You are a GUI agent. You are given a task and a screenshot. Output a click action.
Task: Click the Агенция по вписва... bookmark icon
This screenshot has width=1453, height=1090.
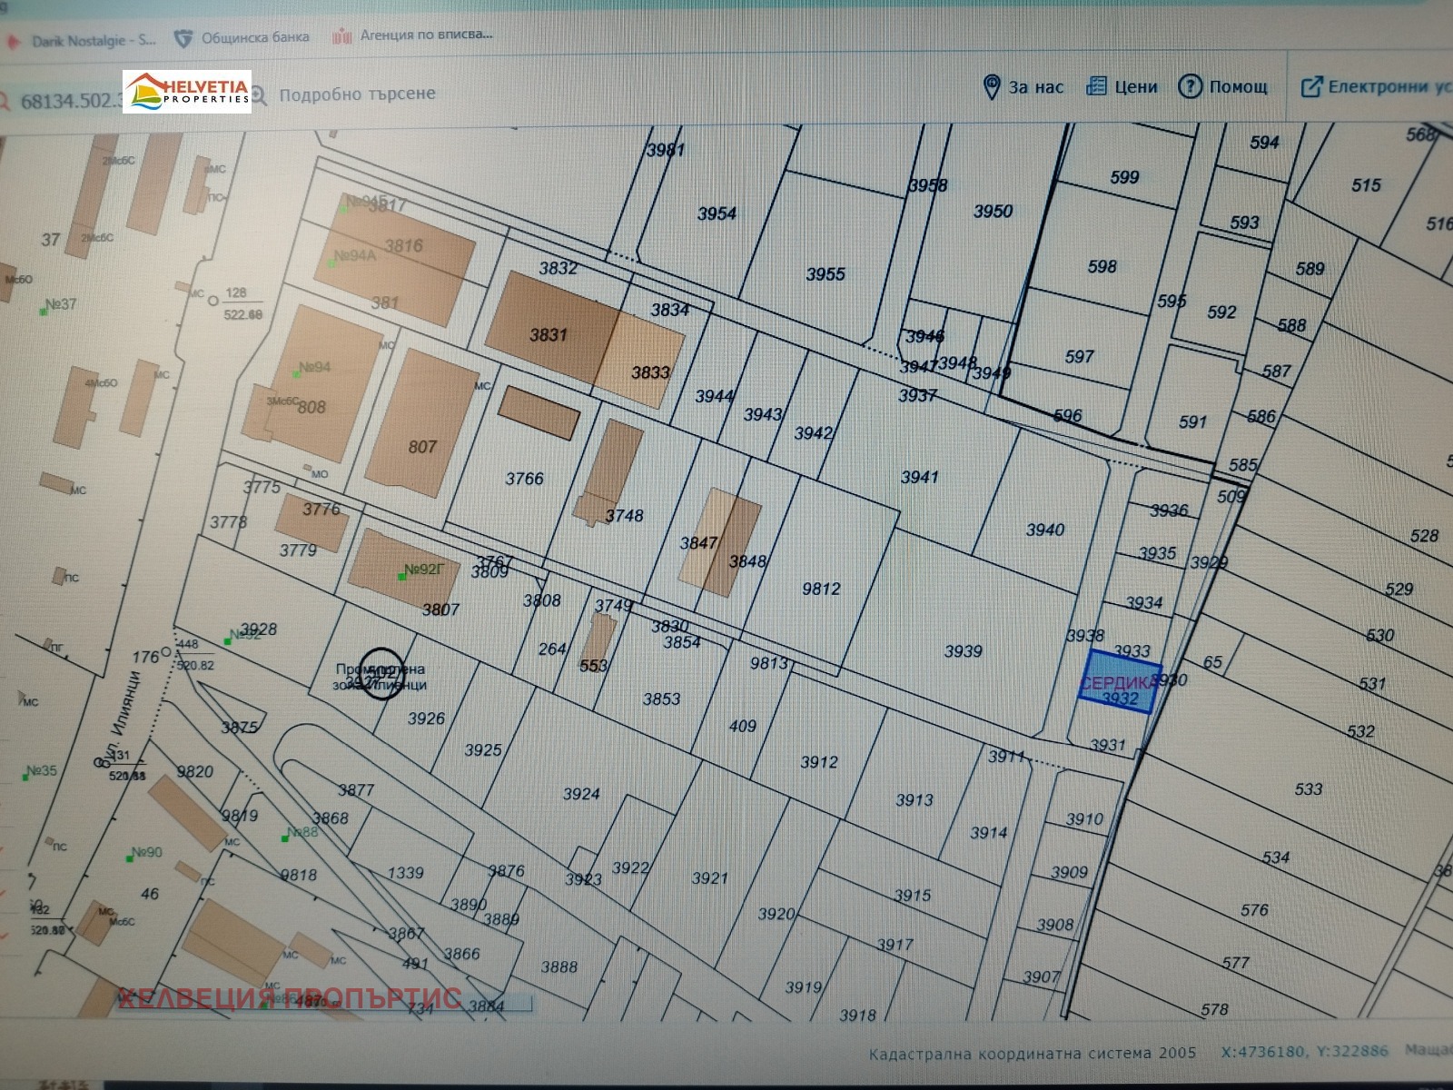[x=341, y=37]
